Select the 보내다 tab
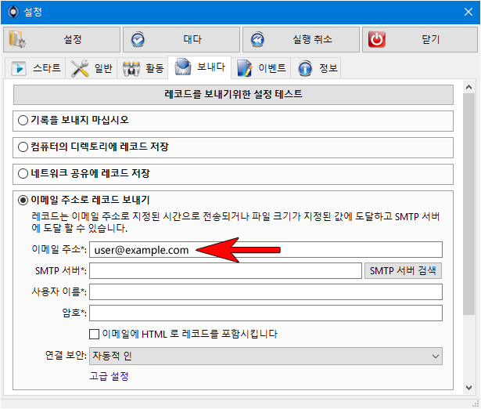The height and width of the screenshot is (409, 481). click(199, 67)
